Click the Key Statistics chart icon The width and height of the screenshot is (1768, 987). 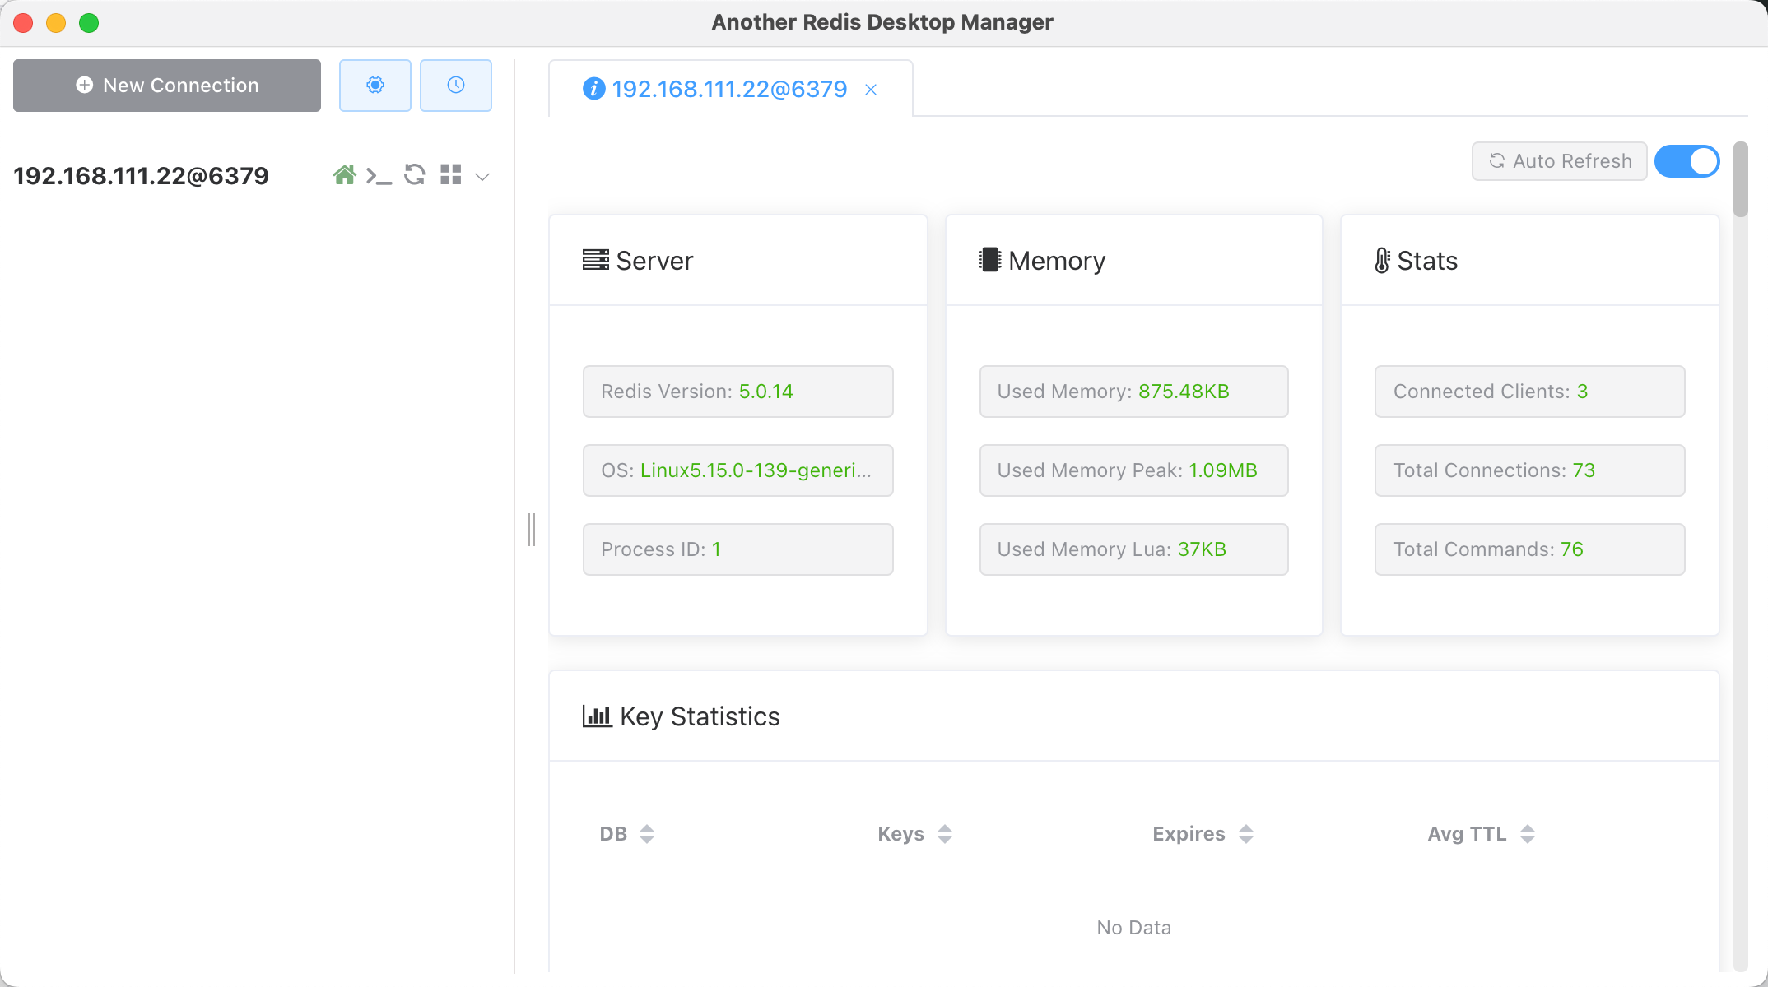[597, 716]
